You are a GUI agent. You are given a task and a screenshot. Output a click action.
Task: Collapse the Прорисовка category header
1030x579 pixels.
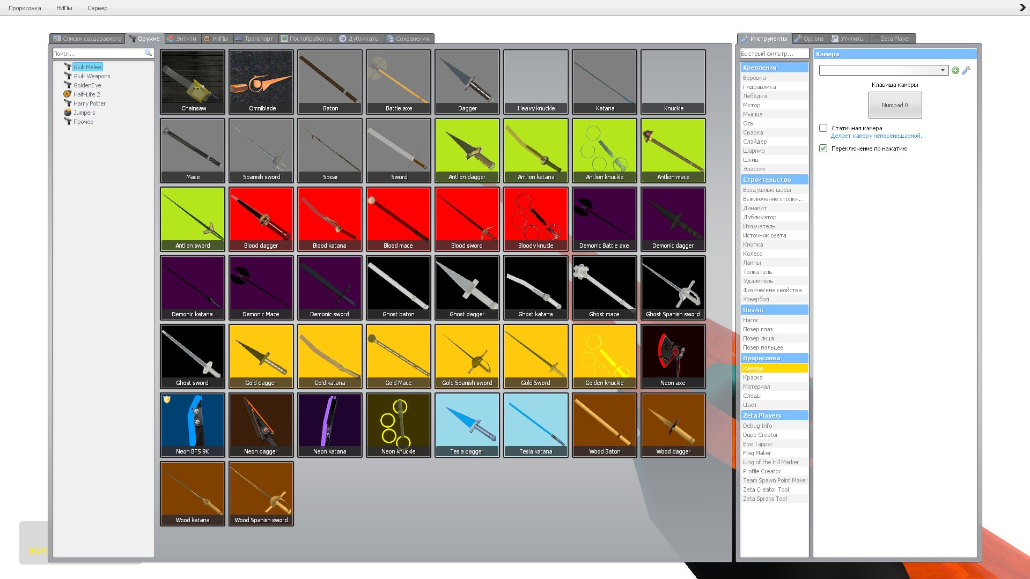(x=774, y=358)
